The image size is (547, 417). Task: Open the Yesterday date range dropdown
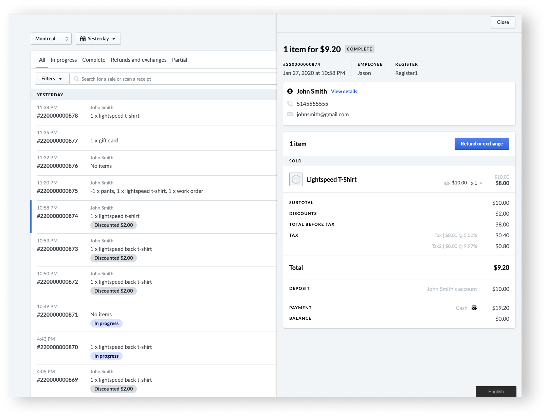point(98,39)
